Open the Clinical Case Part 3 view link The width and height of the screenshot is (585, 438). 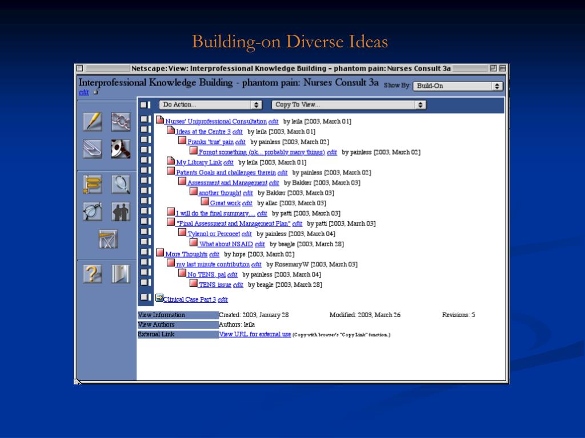tap(190, 299)
